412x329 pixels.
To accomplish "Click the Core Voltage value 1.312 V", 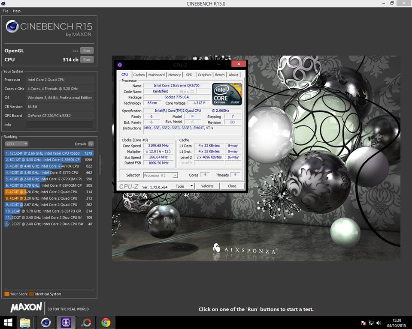I will [x=199, y=103].
